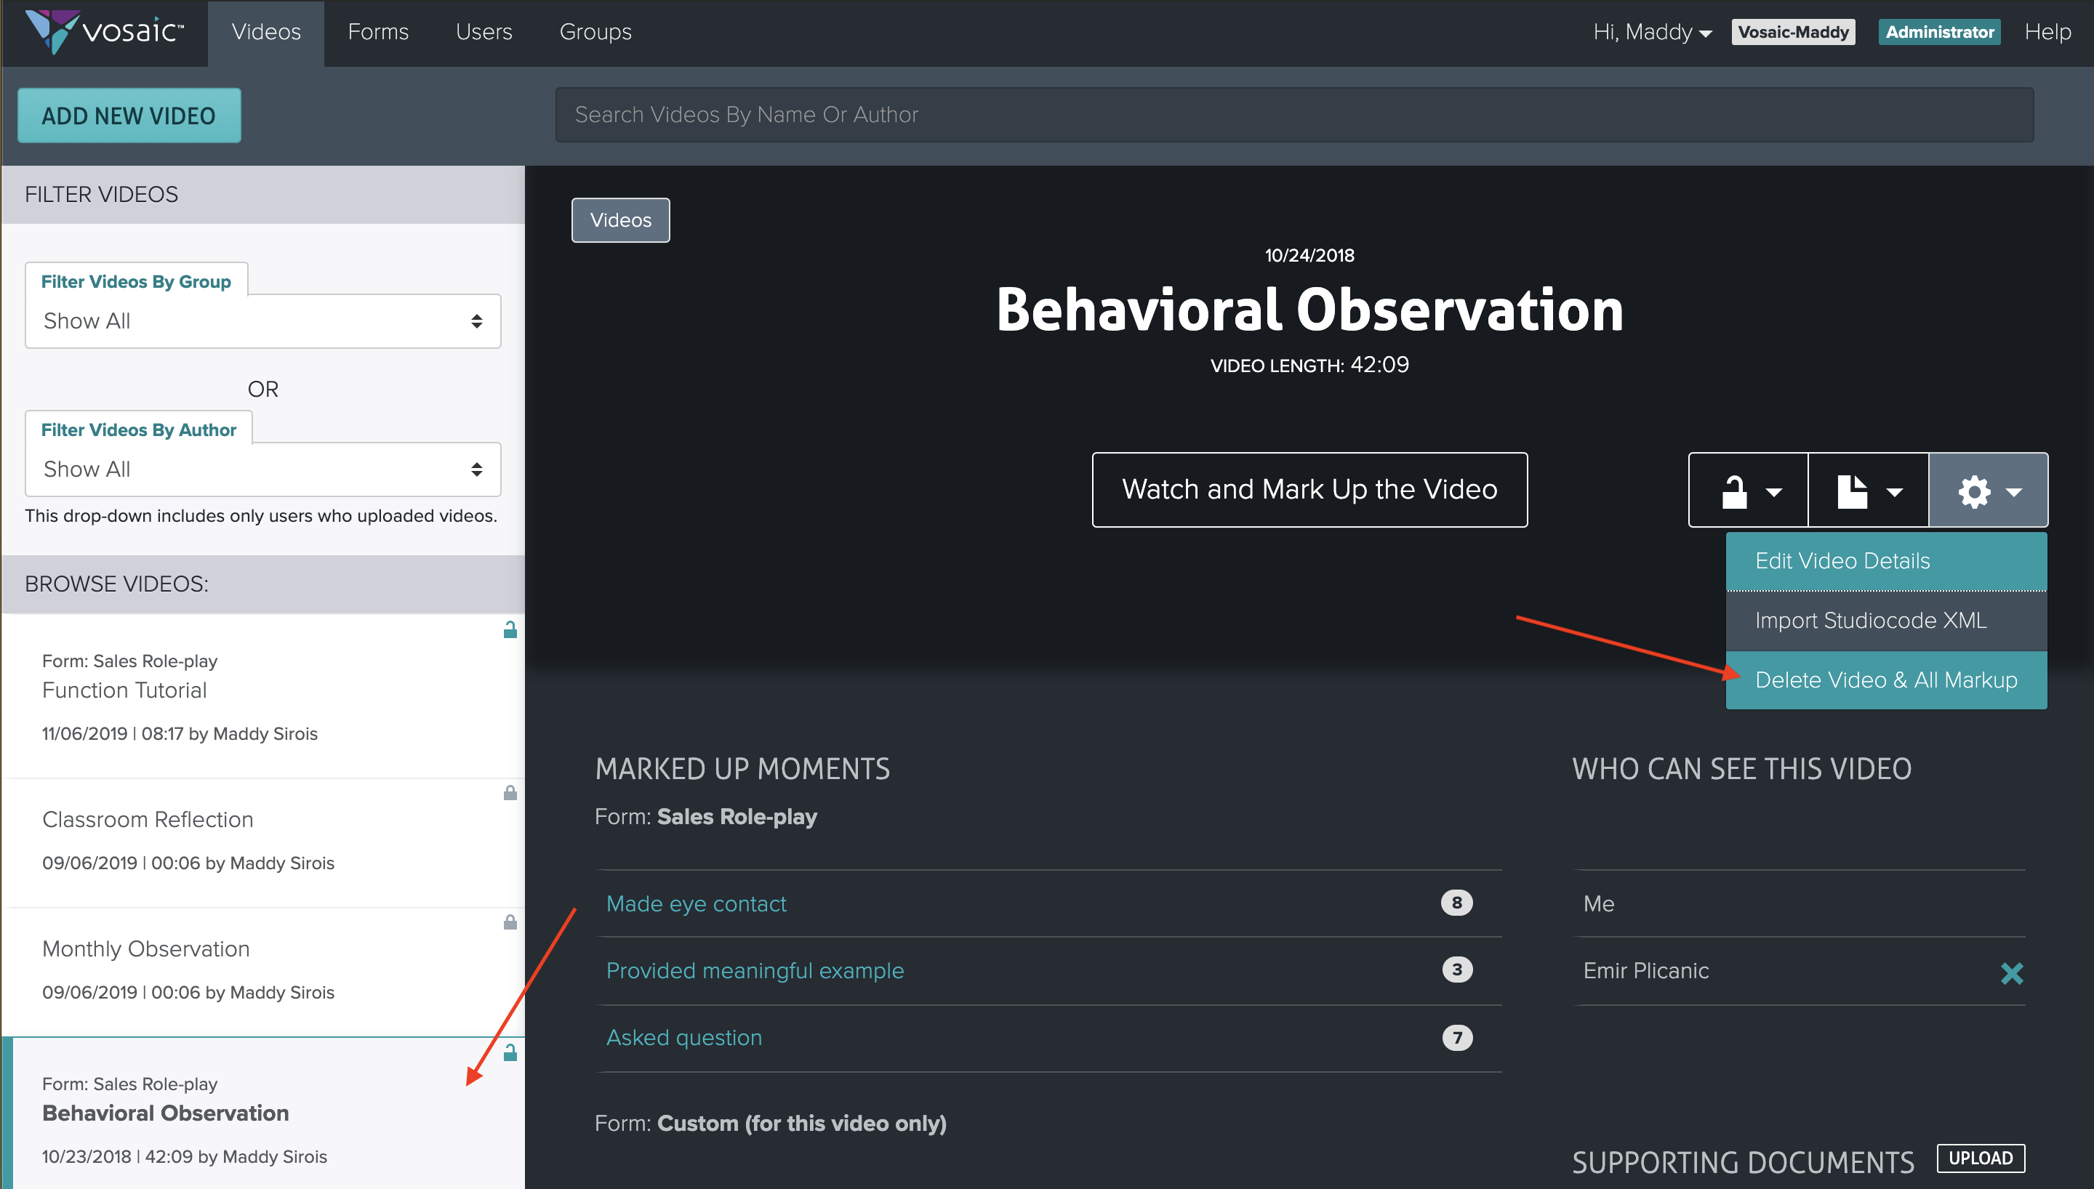Select Delete Video & All Markup
2094x1189 pixels.
coord(1886,680)
